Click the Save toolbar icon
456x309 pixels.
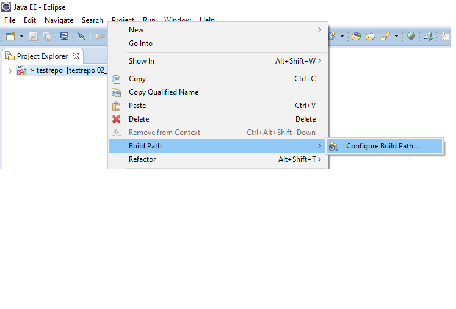pyautogui.click(x=33, y=36)
